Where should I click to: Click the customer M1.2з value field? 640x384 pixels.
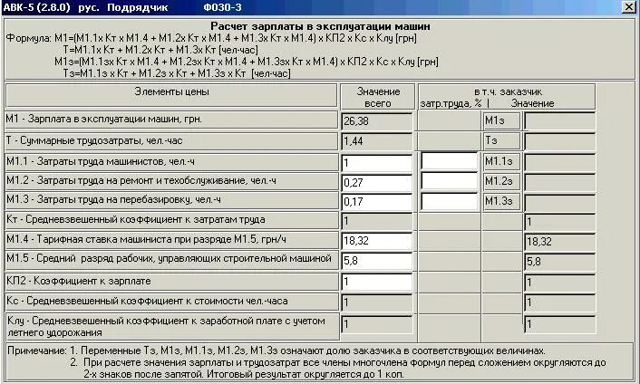click(x=559, y=182)
